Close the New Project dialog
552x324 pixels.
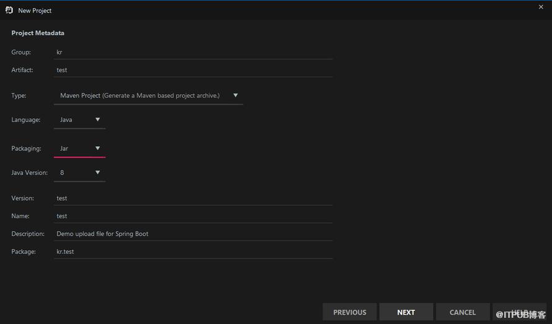tap(541, 7)
